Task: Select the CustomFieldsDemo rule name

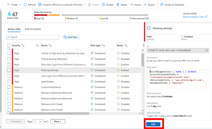Action: point(51,87)
